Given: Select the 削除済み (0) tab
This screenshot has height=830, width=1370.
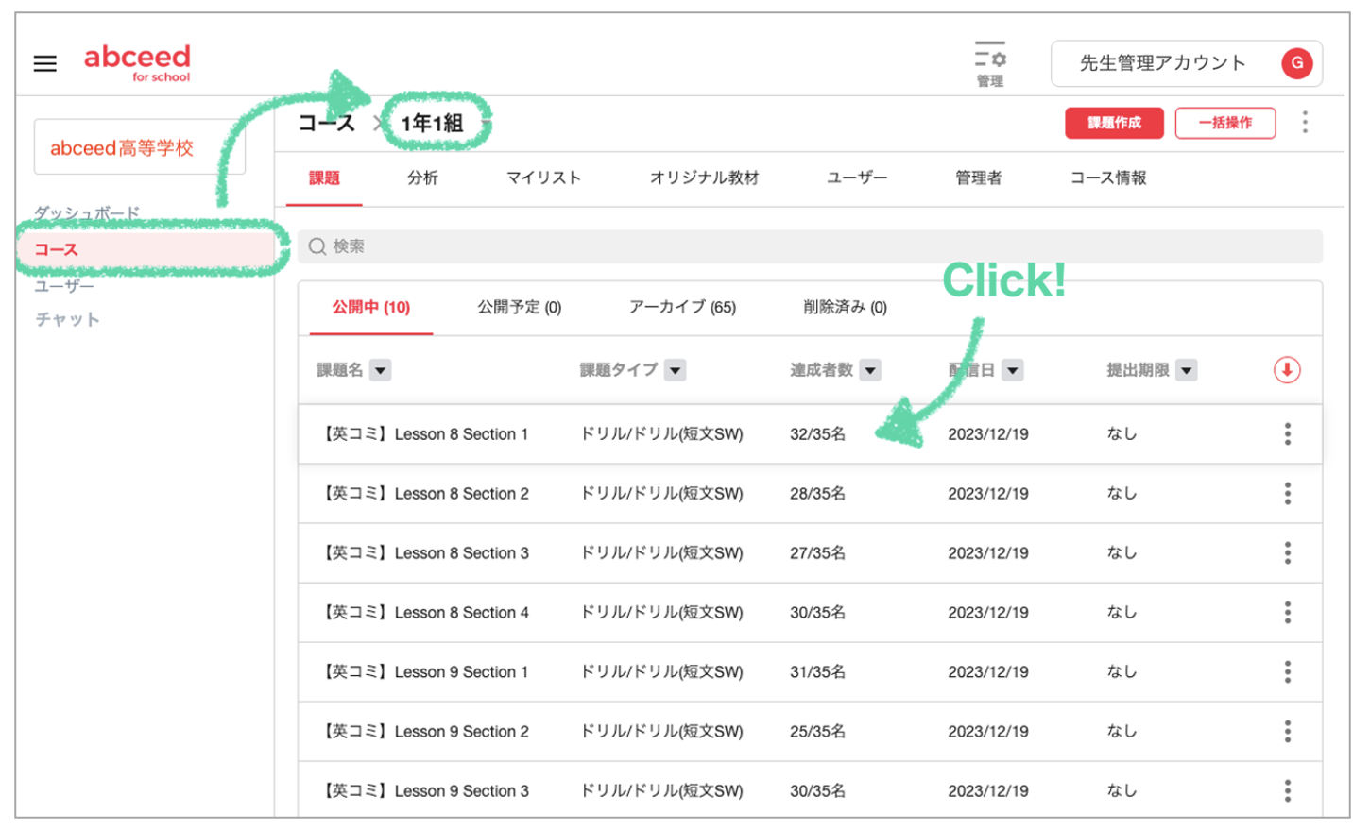Looking at the screenshot, I should click(x=845, y=308).
